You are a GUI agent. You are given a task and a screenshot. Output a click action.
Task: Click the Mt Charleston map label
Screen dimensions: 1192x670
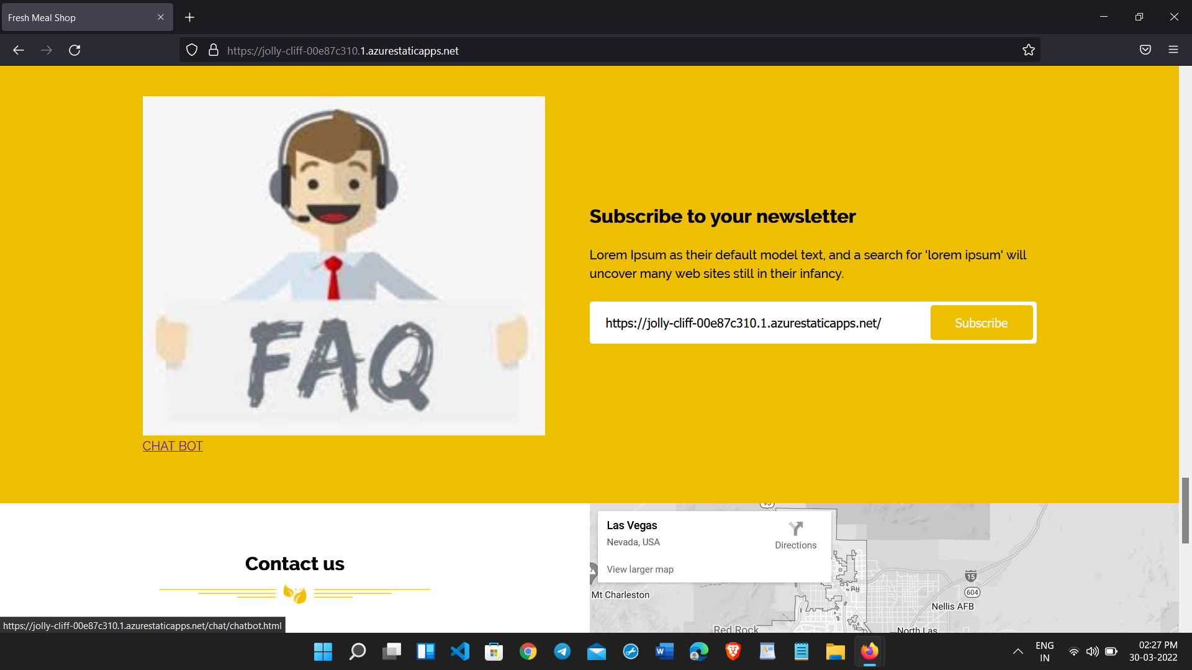(621, 595)
